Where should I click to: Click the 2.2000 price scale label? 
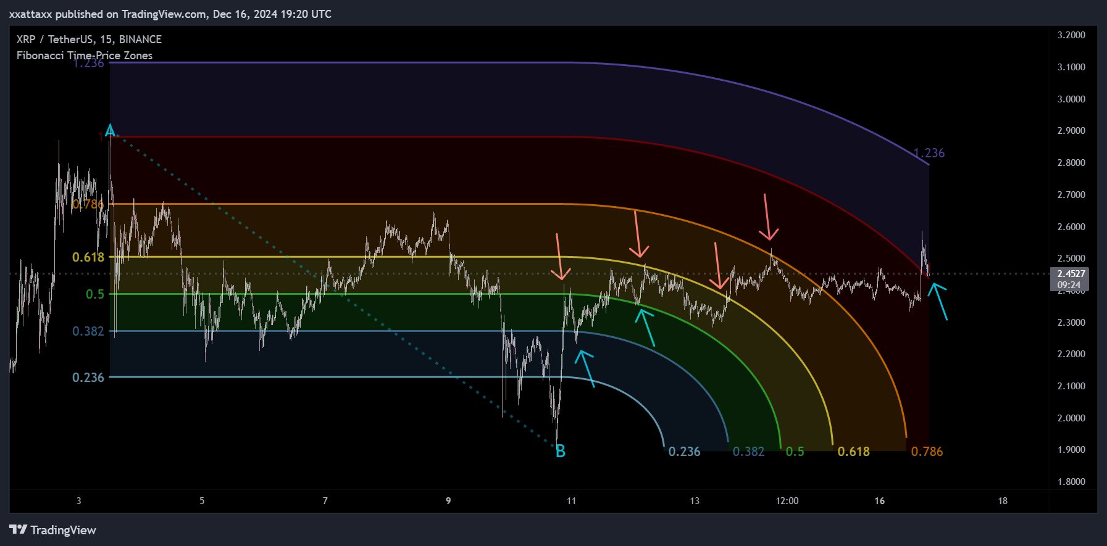[1071, 354]
